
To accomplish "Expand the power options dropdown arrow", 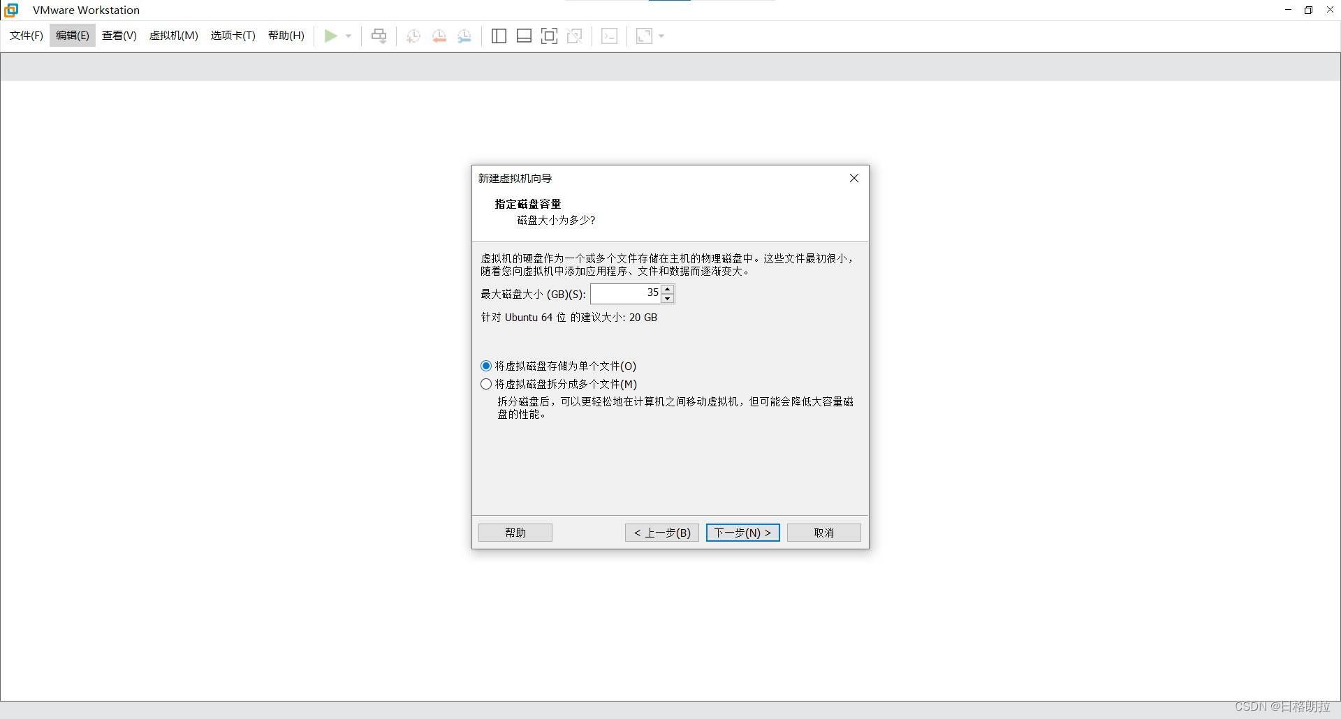I will (x=349, y=36).
